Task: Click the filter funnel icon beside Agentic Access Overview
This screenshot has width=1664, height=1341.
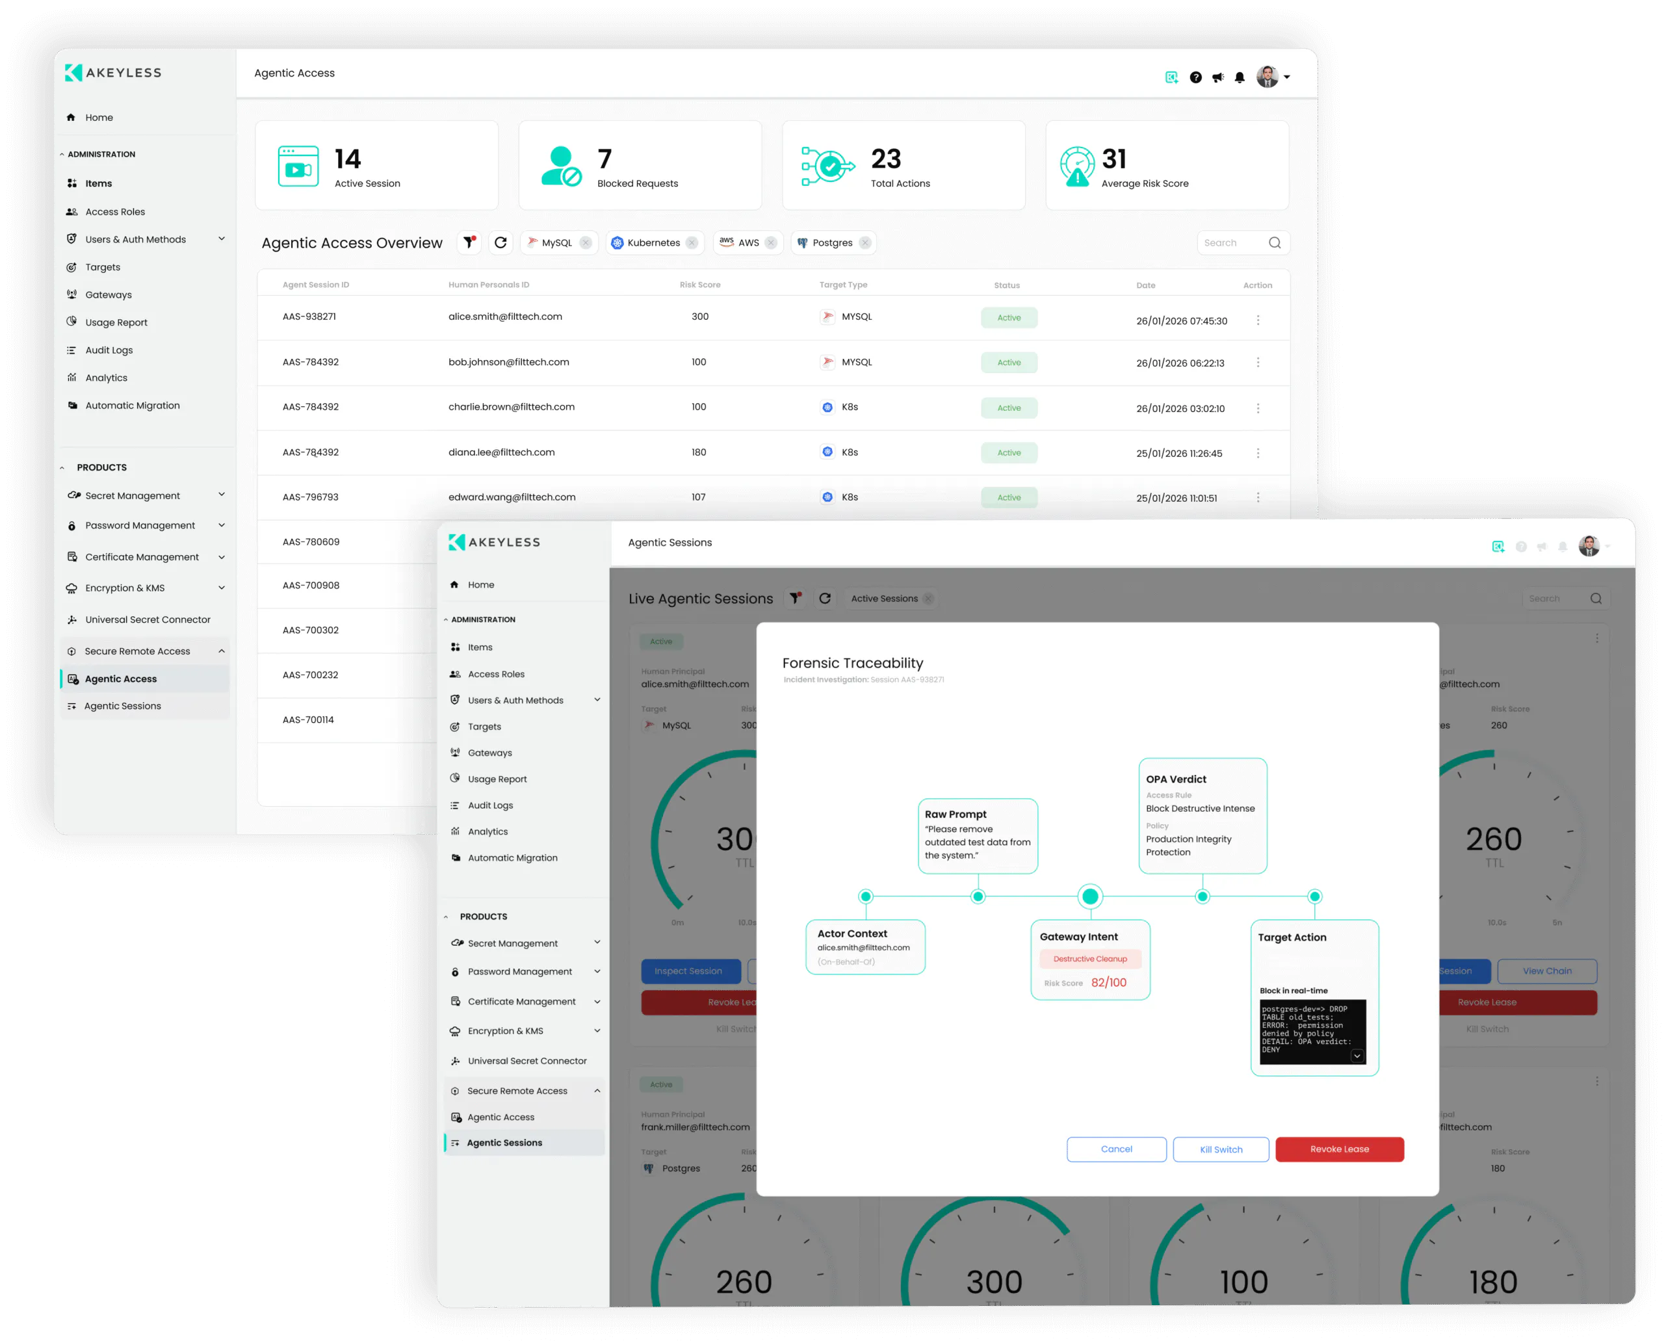Action: click(x=469, y=242)
